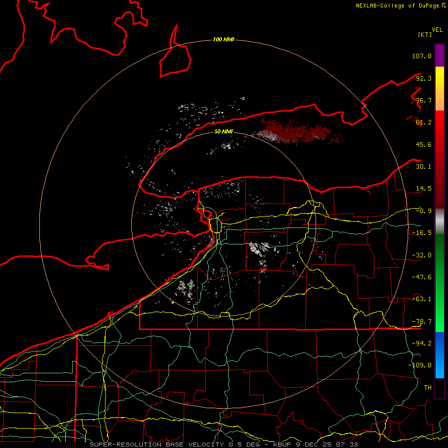The height and width of the screenshot is (448, 448).
Task: Click the 50 NMI range ring label
Action: point(224,131)
